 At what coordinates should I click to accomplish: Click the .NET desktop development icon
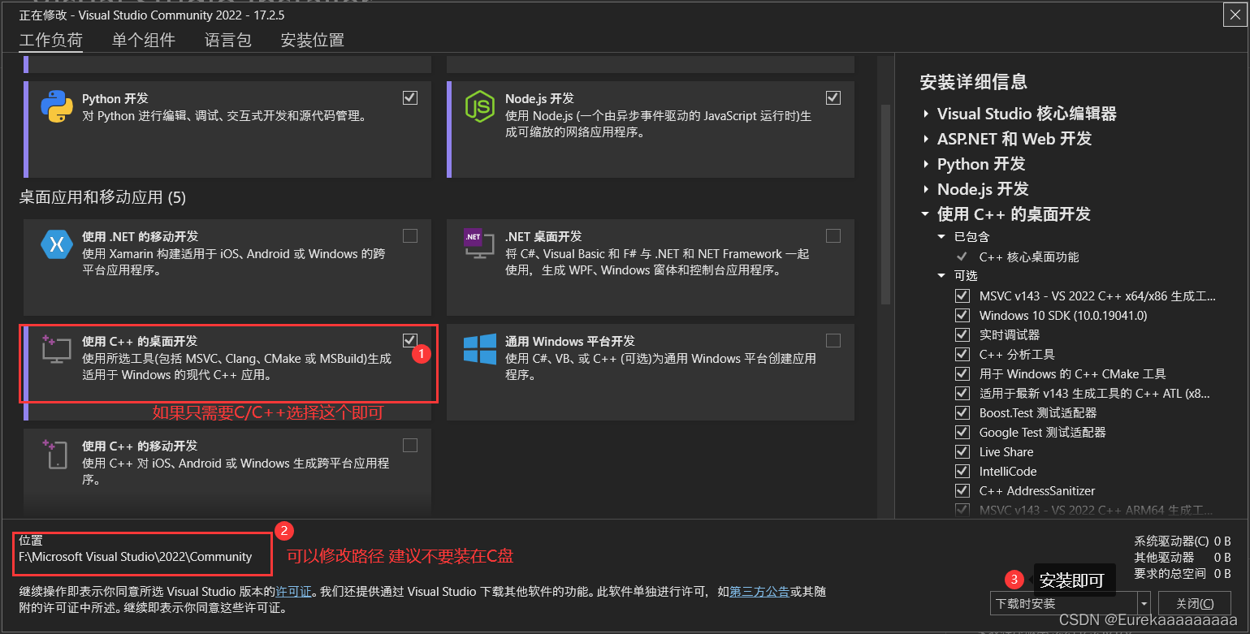click(479, 244)
